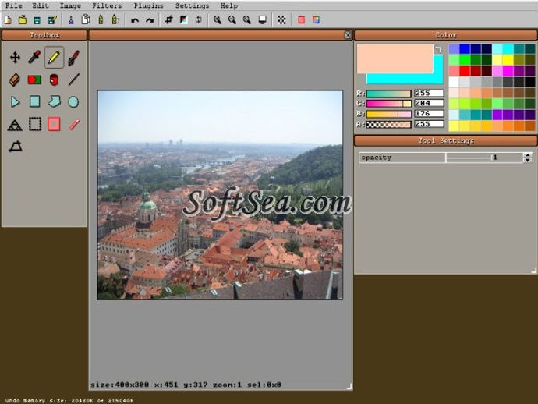The image size is (538, 404).
Task: Select the red paint bucket fill tool
Action: coord(54,80)
